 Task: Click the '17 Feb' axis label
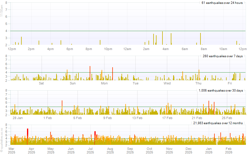pos(167,118)
